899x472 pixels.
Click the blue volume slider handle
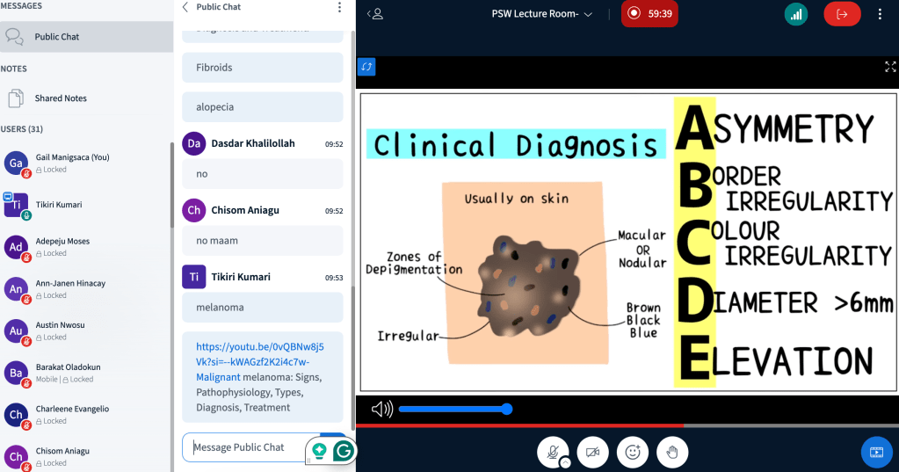pos(506,409)
